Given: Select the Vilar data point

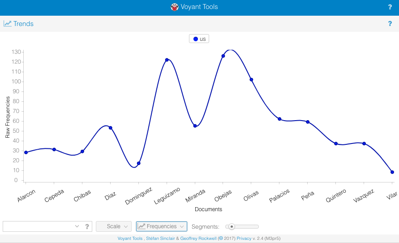Looking at the screenshot, I should (x=392, y=172).
